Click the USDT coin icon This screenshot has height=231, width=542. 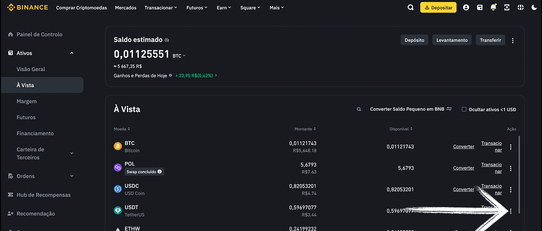pos(118,210)
